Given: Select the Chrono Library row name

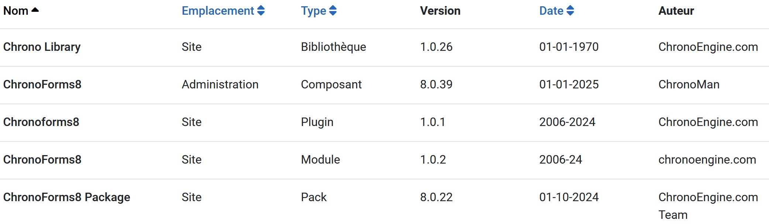Looking at the screenshot, I should click(42, 47).
